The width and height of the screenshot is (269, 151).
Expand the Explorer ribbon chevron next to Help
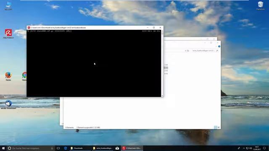point(216,47)
